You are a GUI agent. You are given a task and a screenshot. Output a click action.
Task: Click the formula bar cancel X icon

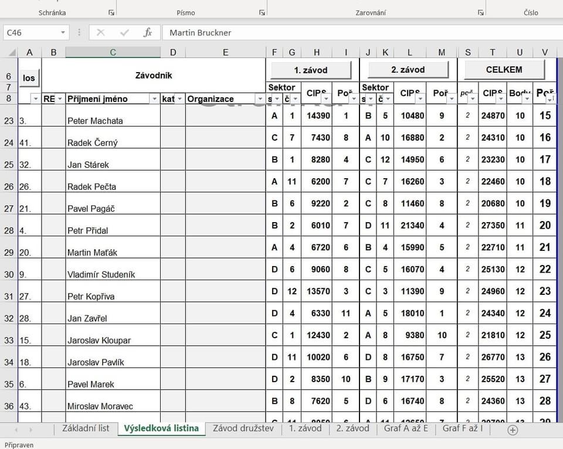pos(100,33)
